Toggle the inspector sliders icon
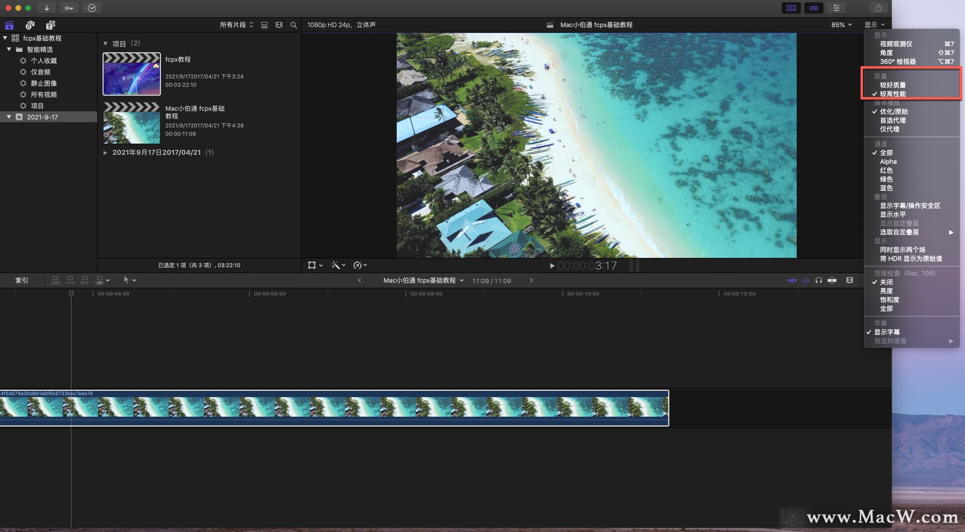 click(x=836, y=8)
